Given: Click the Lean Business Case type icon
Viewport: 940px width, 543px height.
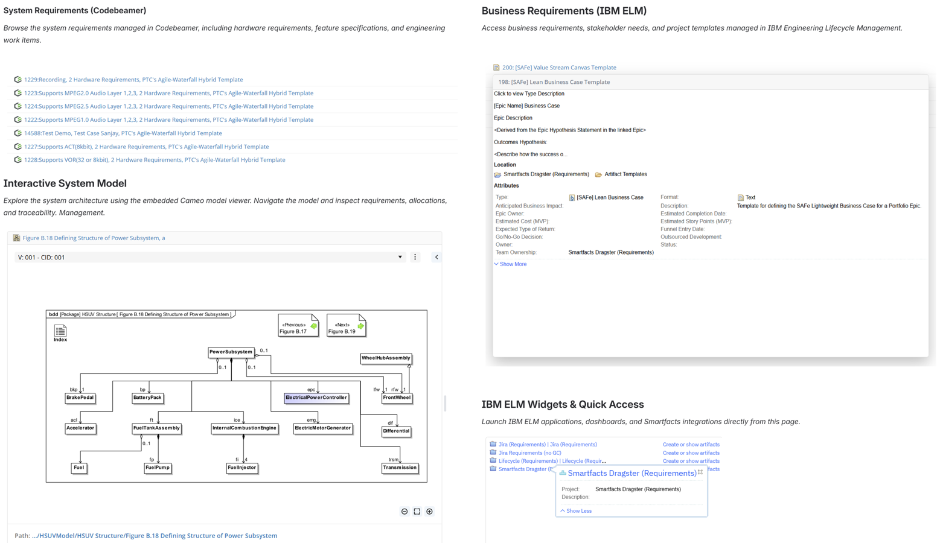Looking at the screenshot, I should (572, 198).
